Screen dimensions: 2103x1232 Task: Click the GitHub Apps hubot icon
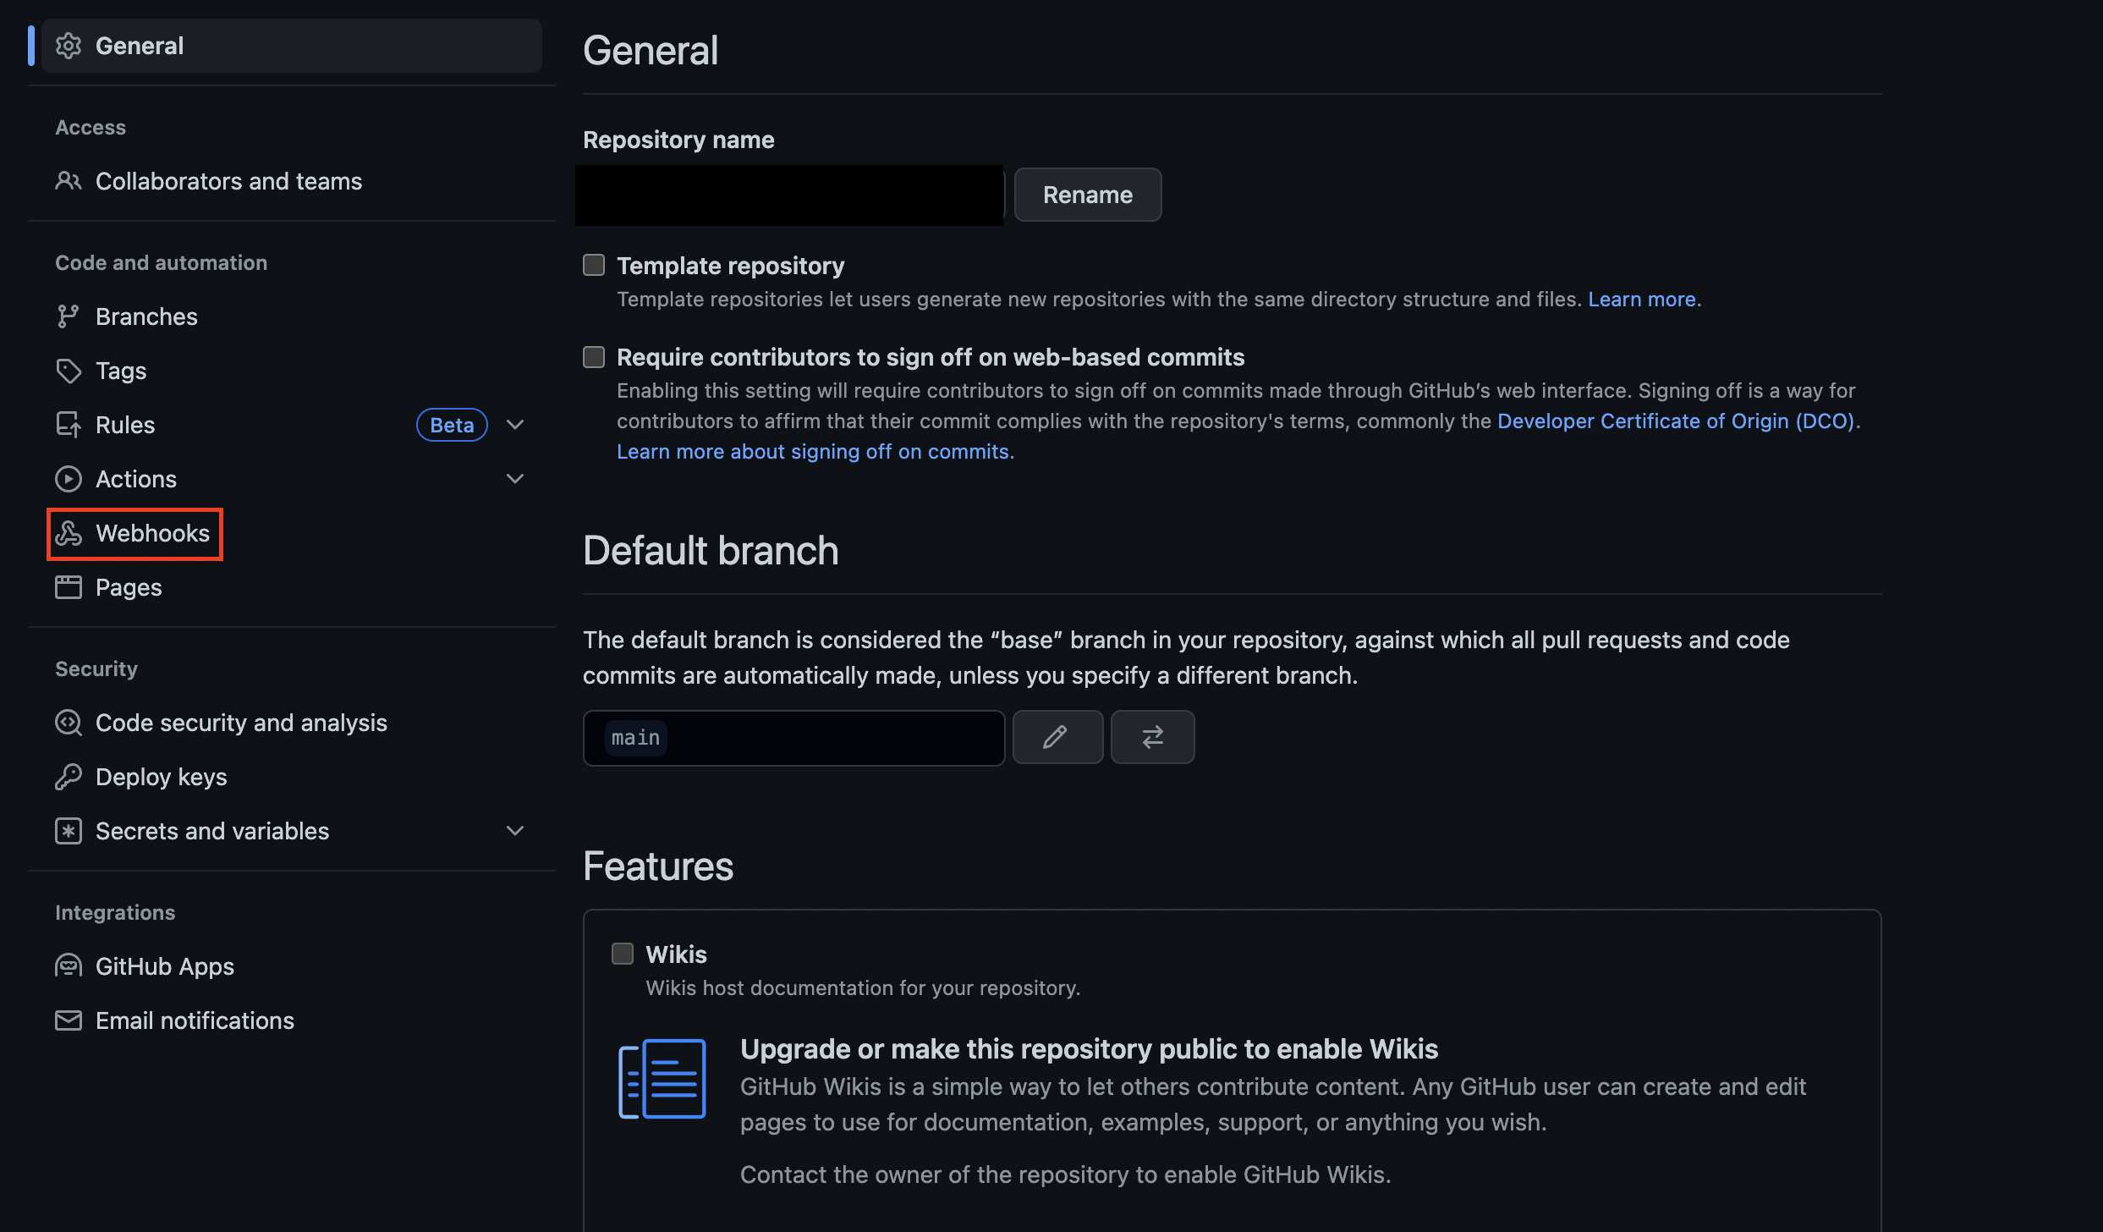tap(69, 966)
